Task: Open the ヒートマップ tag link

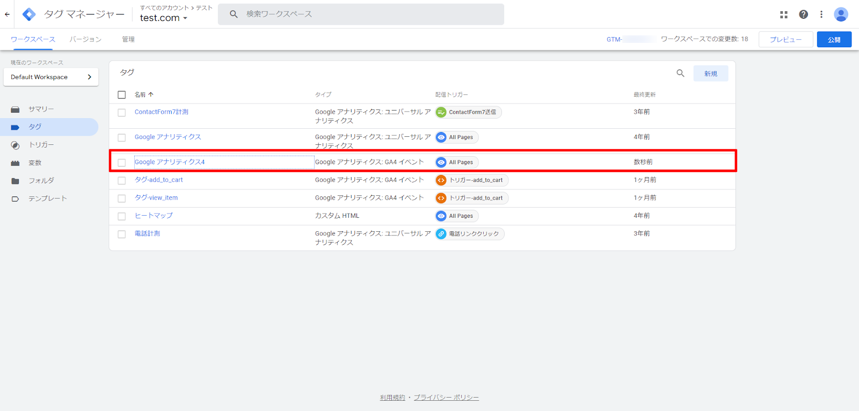Action: 154,216
